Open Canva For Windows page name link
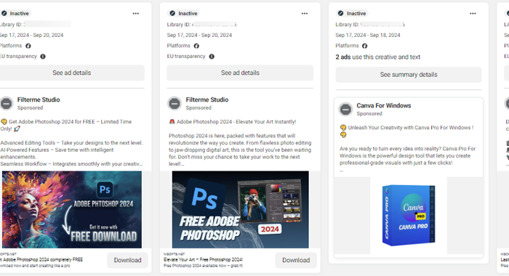Image resolution: width=509 pixels, height=276 pixels. [384, 106]
